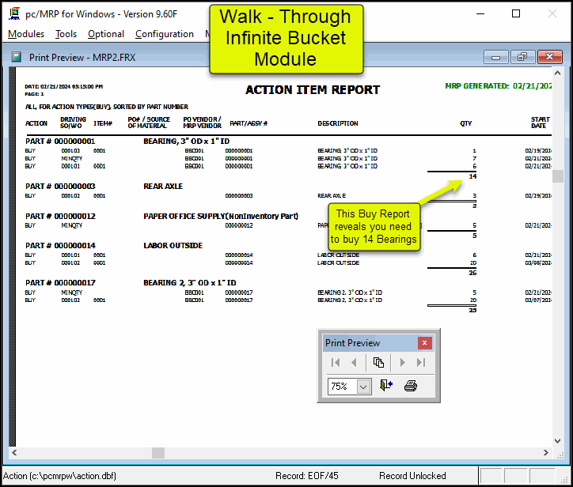Click the bearing total quantity 14
The width and height of the screenshot is (573, 487).
tap(472, 176)
